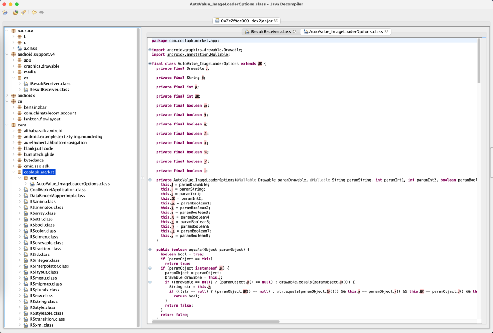
Task: Click the R$string.class file icon
Action: 26,301
